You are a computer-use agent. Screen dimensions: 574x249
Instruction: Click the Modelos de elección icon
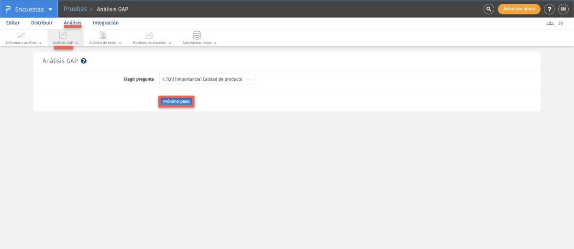[150, 35]
